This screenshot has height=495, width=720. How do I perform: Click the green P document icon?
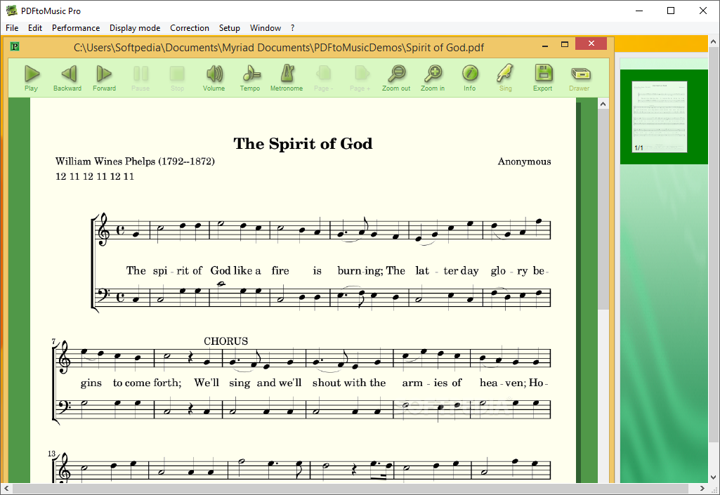click(x=15, y=46)
